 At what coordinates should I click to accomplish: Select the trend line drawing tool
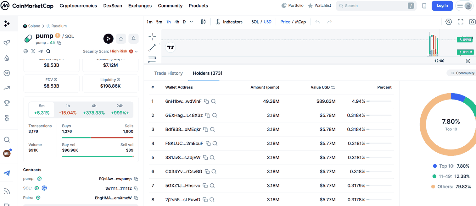(152, 48)
